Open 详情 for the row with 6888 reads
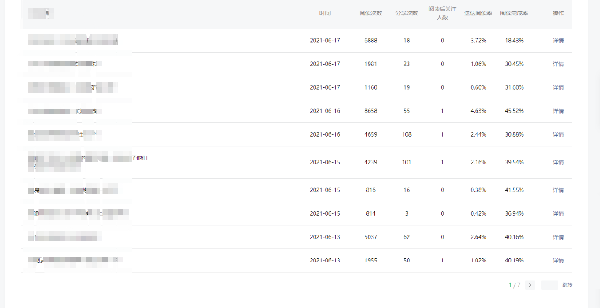 click(558, 41)
